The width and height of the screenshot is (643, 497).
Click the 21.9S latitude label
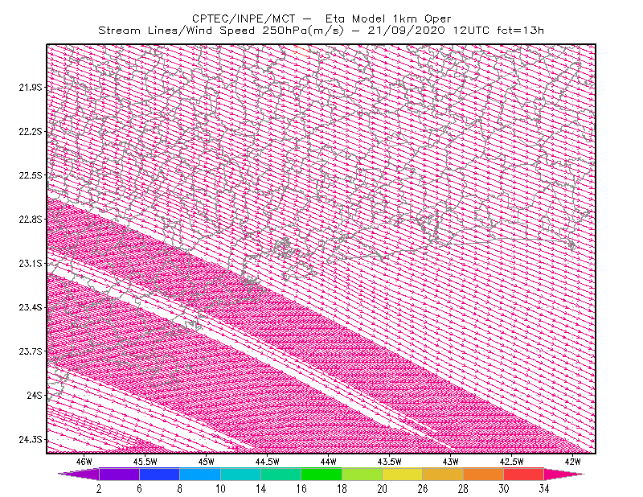tap(31, 87)
